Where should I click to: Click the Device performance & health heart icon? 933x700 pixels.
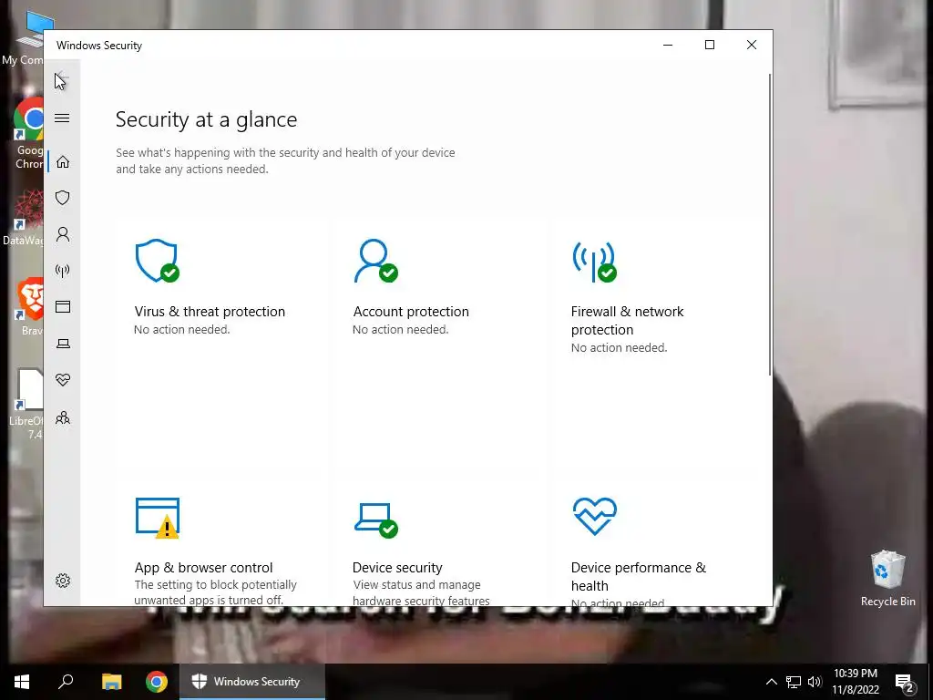click(x=594, y=516)
